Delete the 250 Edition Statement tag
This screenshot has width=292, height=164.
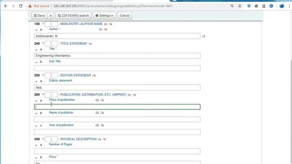point(94,76)
